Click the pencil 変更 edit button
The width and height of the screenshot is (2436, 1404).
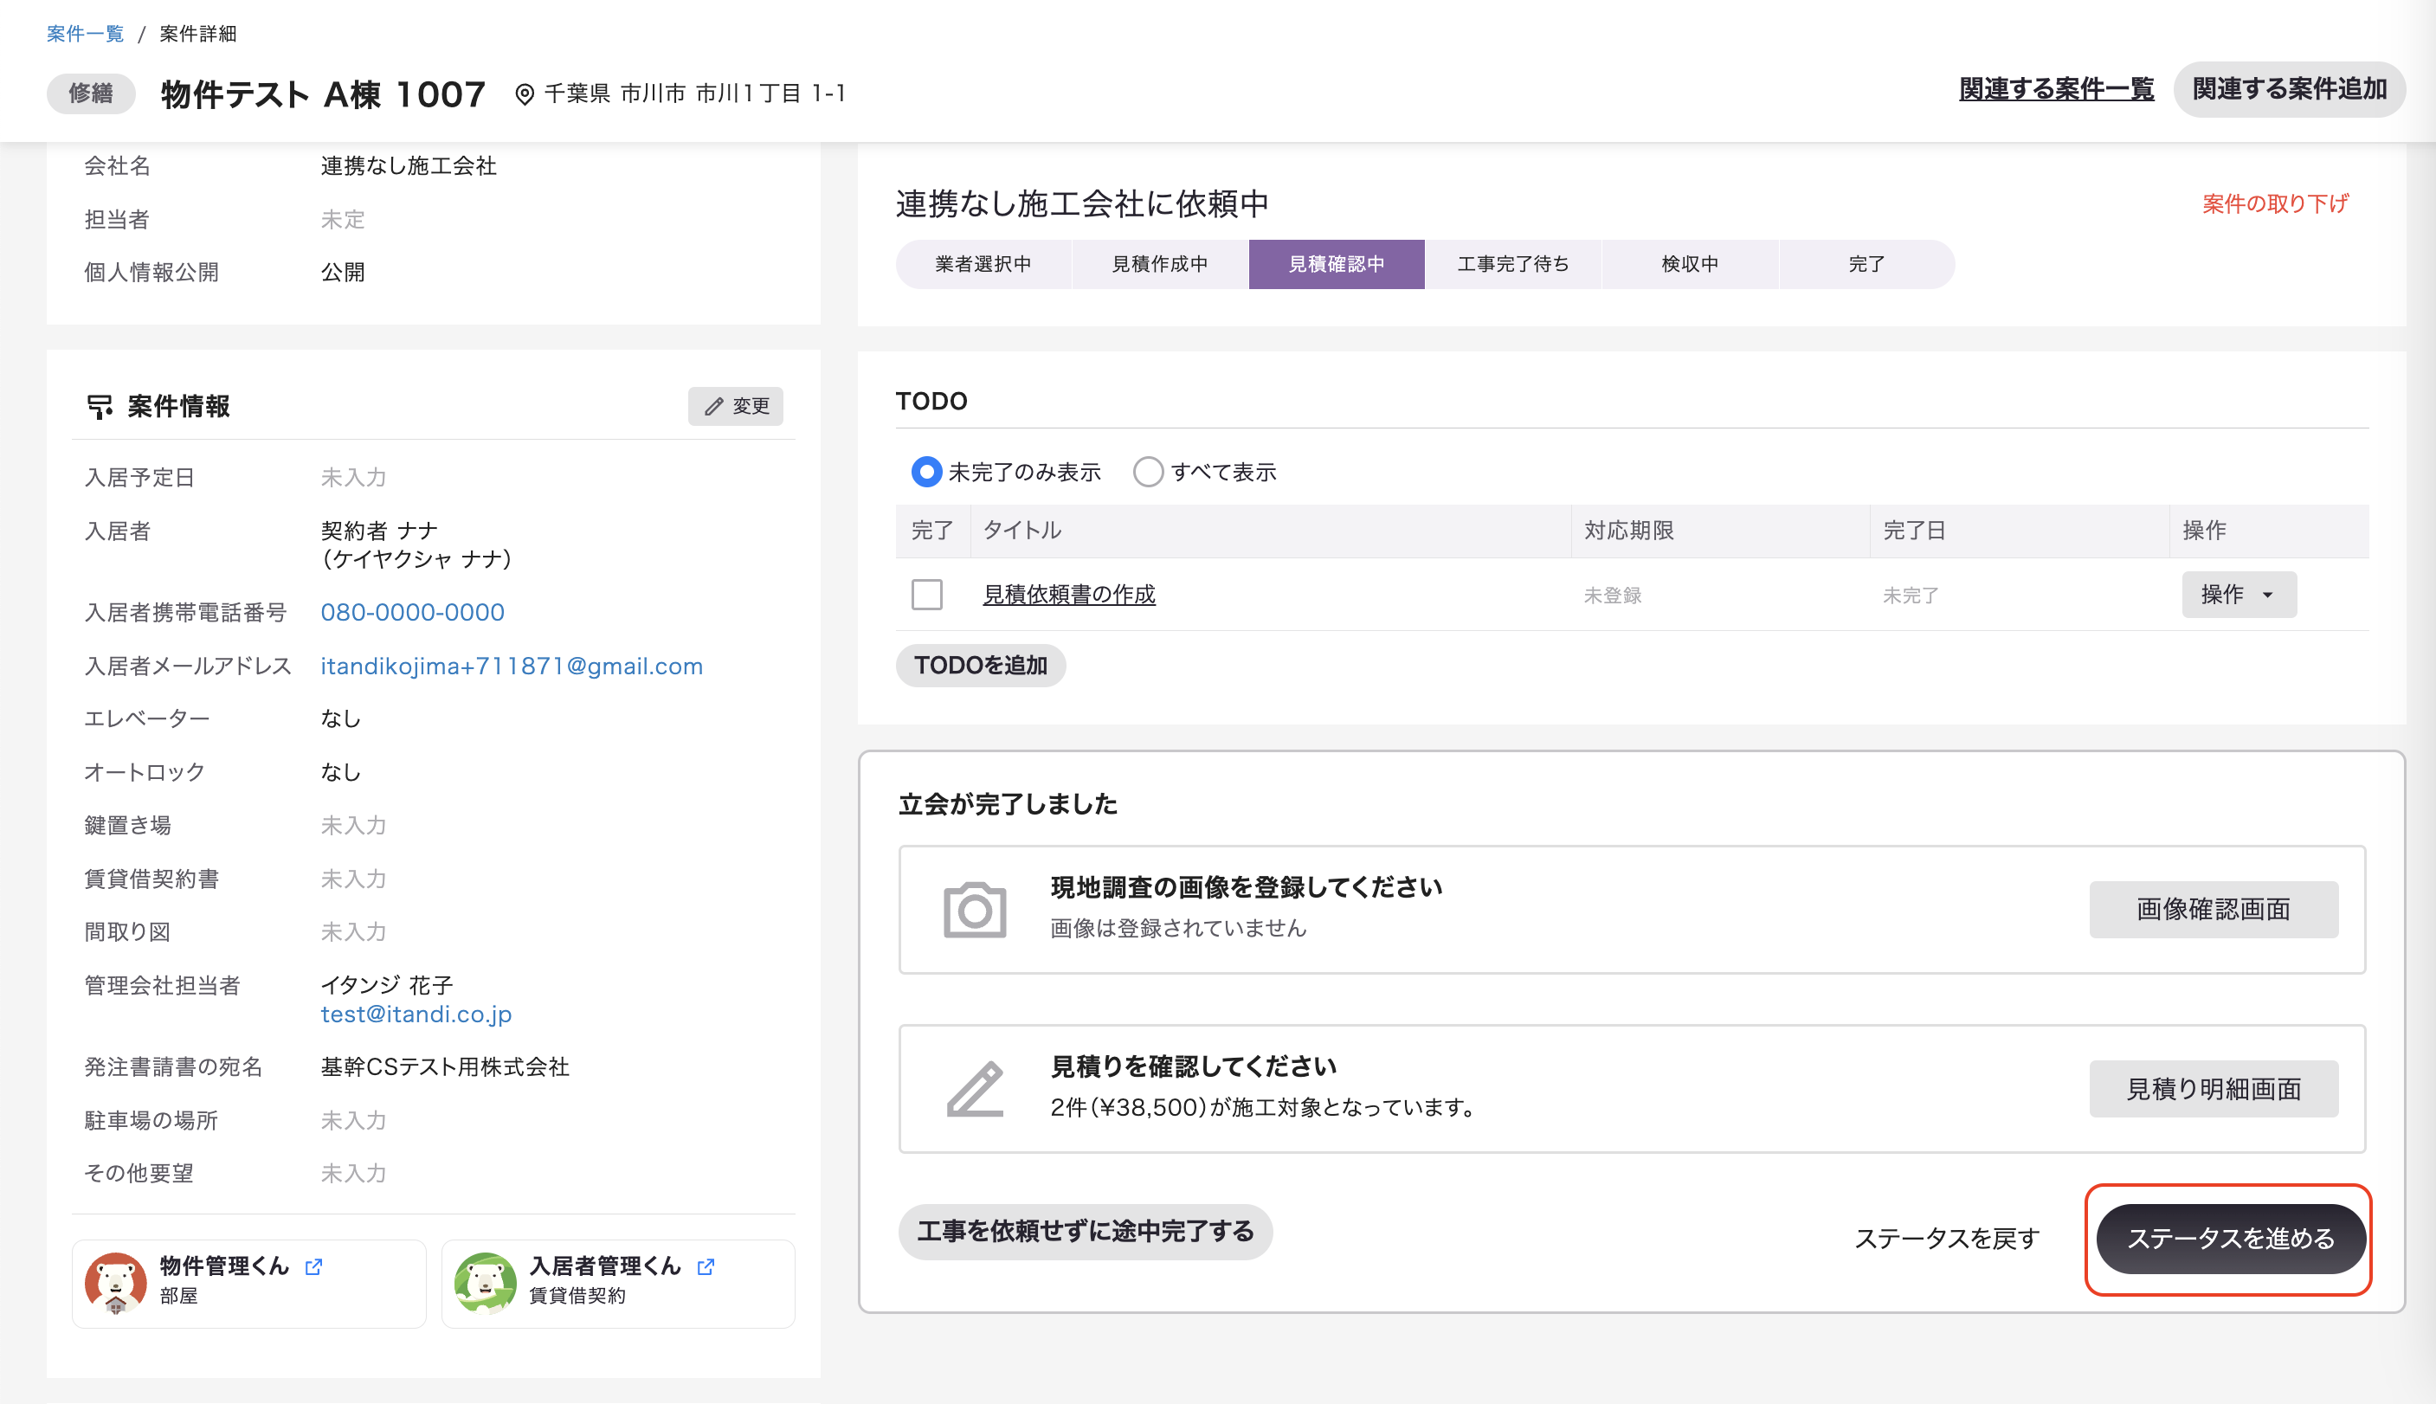pyautogui.click(x=736, y=406)
